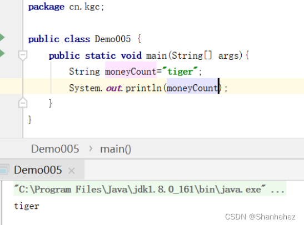The image size is (304, 225).
Task: Click the out field in System.out
Action: [x=113, y=88]
